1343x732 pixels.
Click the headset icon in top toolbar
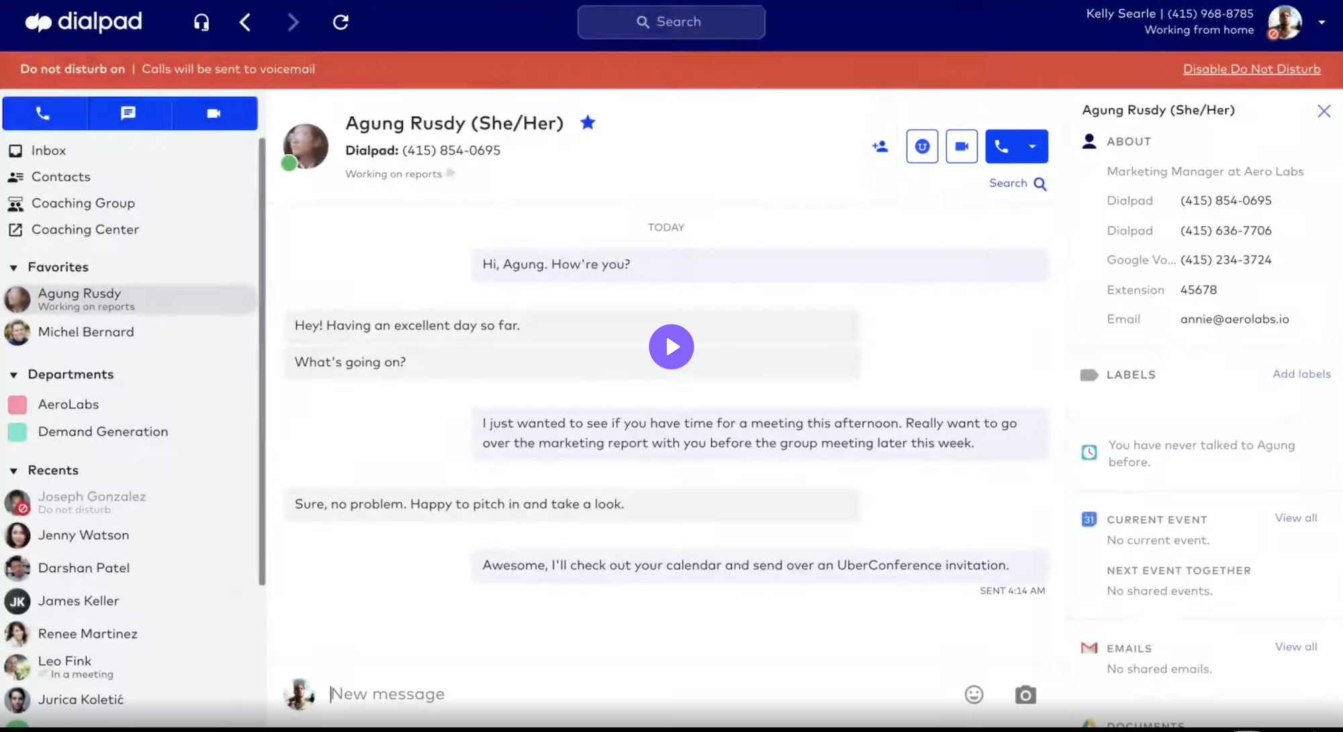203,23
